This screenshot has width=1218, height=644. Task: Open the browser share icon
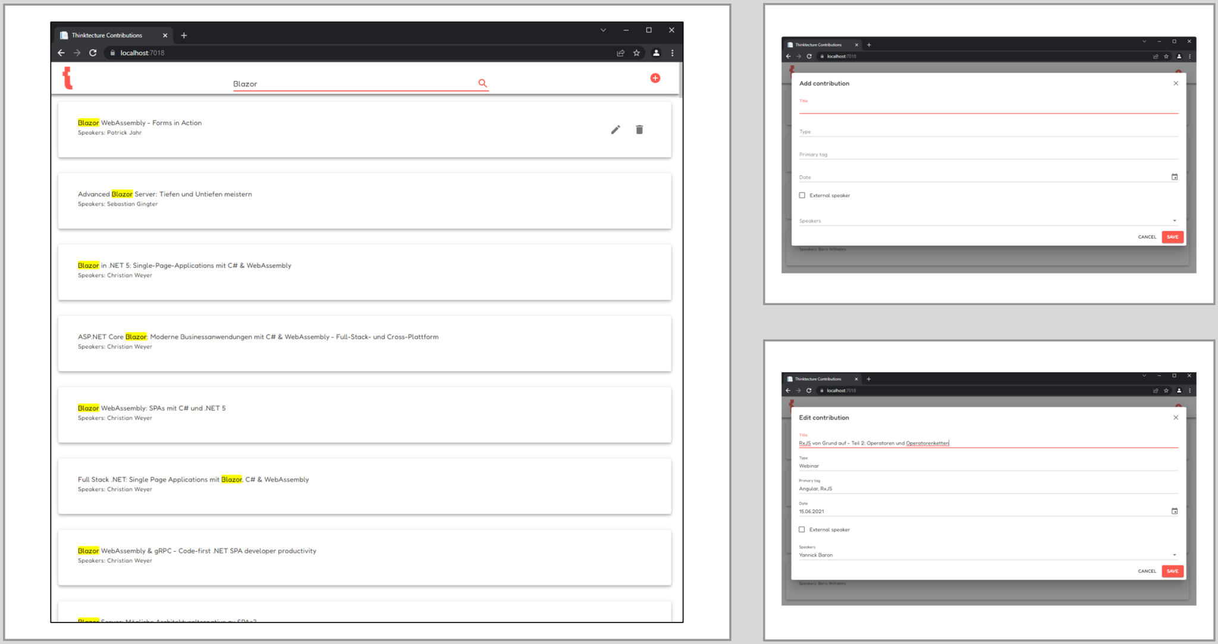coord(620,52)
